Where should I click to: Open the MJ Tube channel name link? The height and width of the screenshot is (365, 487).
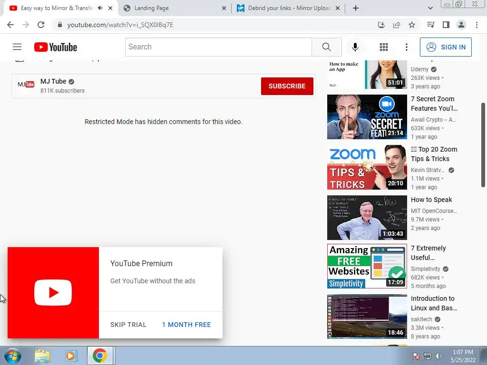click(x=53, y=81)
